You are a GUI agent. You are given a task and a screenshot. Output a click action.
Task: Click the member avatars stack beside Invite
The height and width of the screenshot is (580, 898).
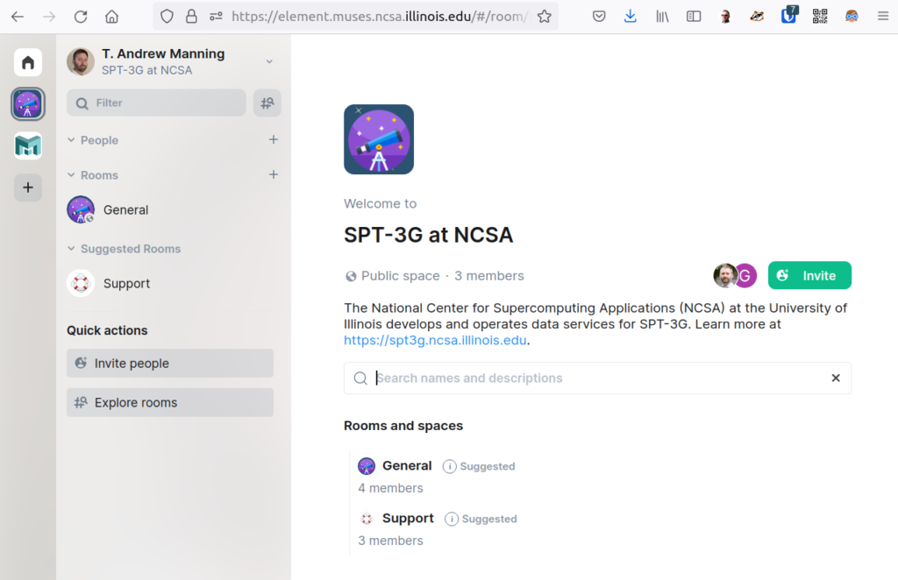point(735,276)
